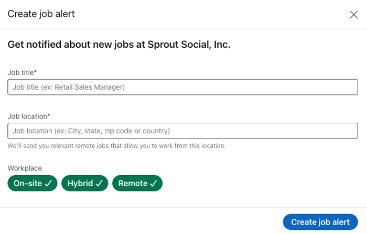Screen dimensions: 367x234
Task: Click the checkmark icon on Hybrid pill
Action: 100,184
